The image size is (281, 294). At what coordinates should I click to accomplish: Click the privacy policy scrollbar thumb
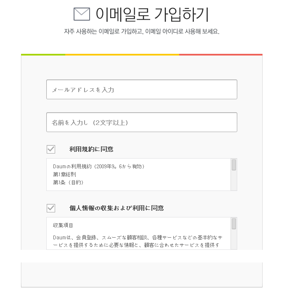pos(234,224)
